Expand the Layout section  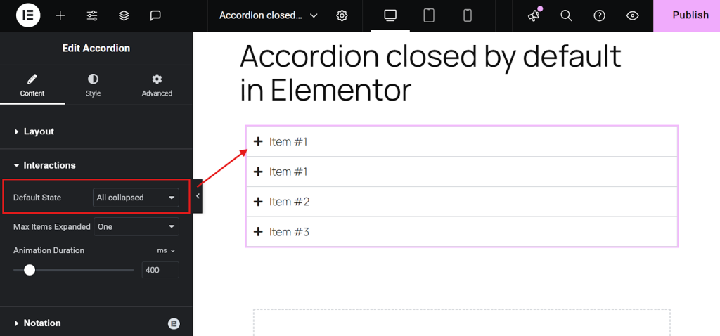coord(39,131)
